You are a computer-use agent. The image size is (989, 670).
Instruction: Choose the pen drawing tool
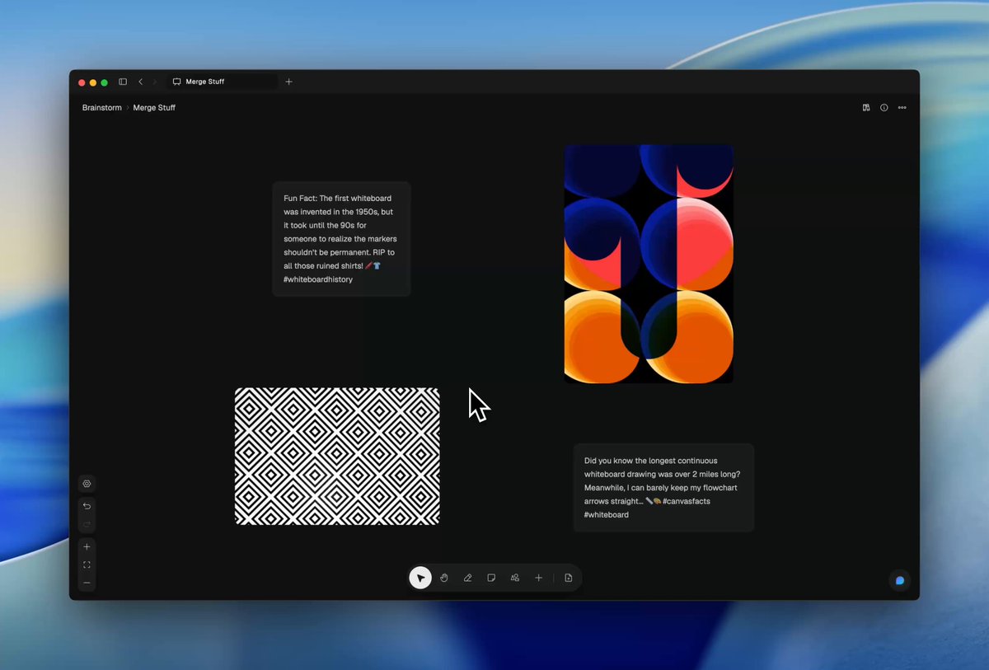467,578
